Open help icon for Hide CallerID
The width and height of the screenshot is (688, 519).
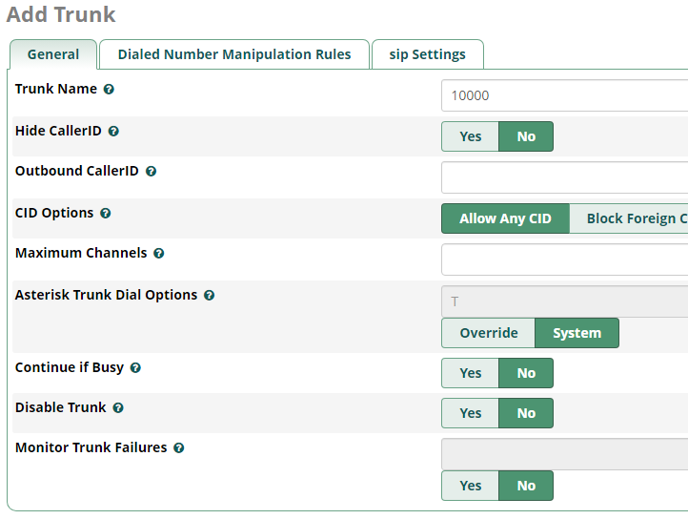pos(113,132)
